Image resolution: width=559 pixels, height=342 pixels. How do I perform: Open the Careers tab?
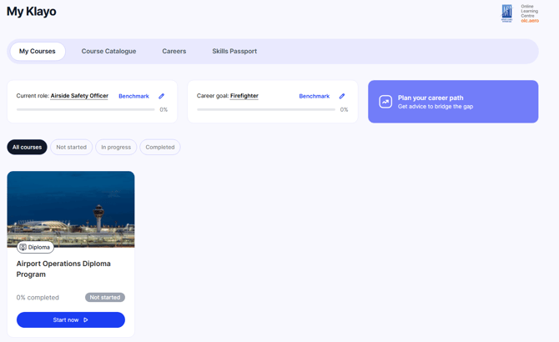click(x=174, y=52)
